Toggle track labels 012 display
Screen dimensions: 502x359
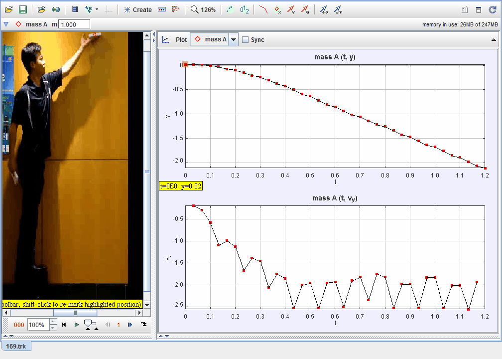pos(245,9)
